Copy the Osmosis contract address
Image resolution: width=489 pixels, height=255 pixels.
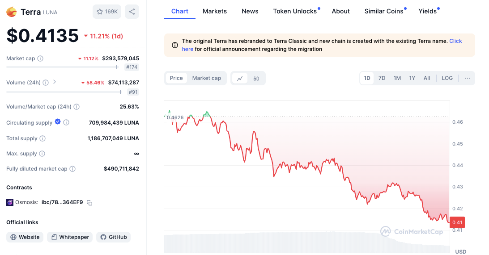[x=89, y=203]
